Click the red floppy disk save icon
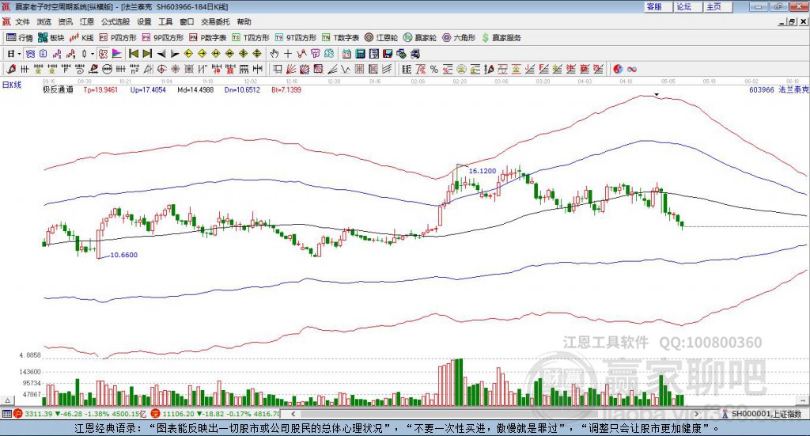 (388, 54)
